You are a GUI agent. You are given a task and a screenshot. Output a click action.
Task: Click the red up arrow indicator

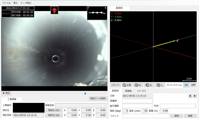(54, 11)
